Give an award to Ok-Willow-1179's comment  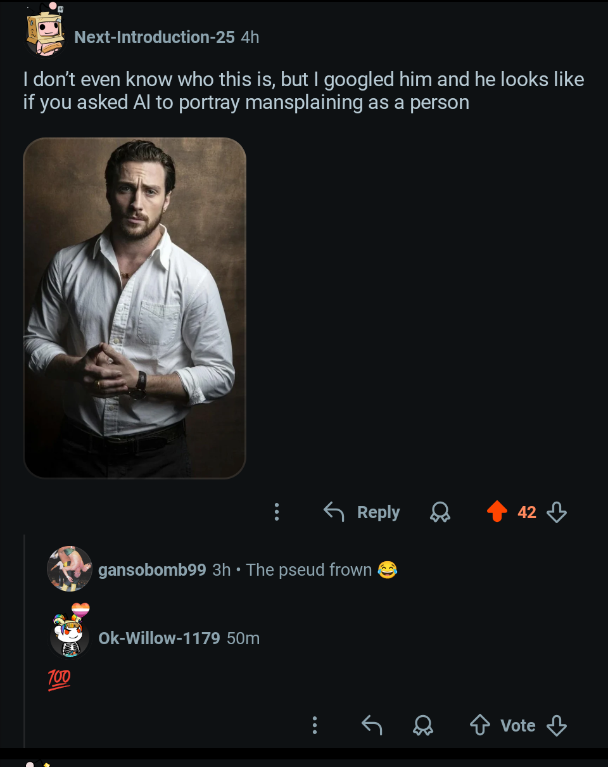pos(423,725)
